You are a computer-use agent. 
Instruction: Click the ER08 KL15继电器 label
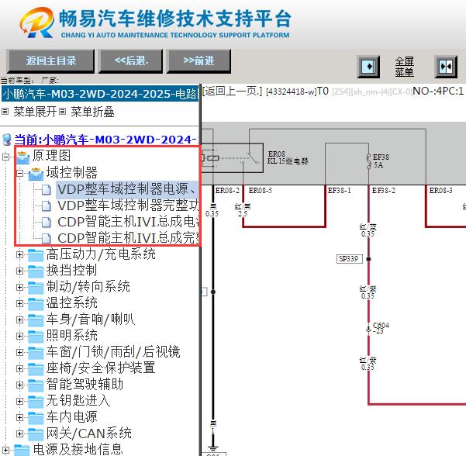point(288,157)
